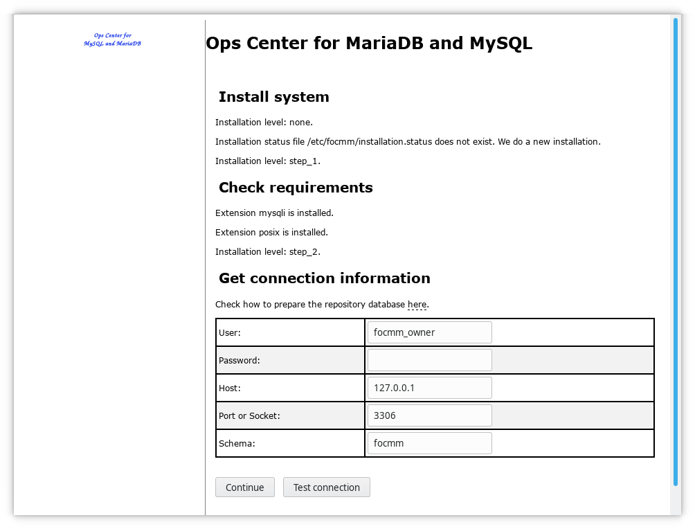695x529 pixels.
Task: Click 'Extension mysqli is installed.' text
Action: (274, 213)
